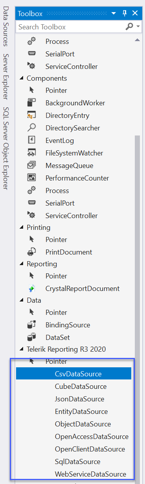Pick the DirectoryEntry icon

[x=32, y=116]
